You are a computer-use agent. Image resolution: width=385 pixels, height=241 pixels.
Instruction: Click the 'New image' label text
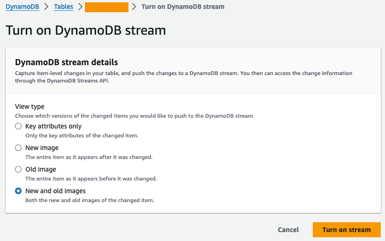pyautogui.click(x=42, y=148)
